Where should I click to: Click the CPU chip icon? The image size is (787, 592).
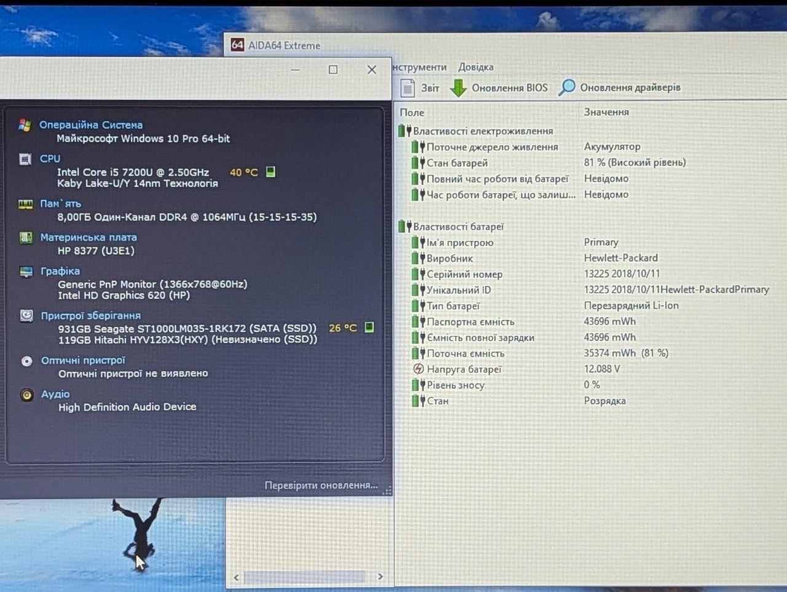pos(25,159)
